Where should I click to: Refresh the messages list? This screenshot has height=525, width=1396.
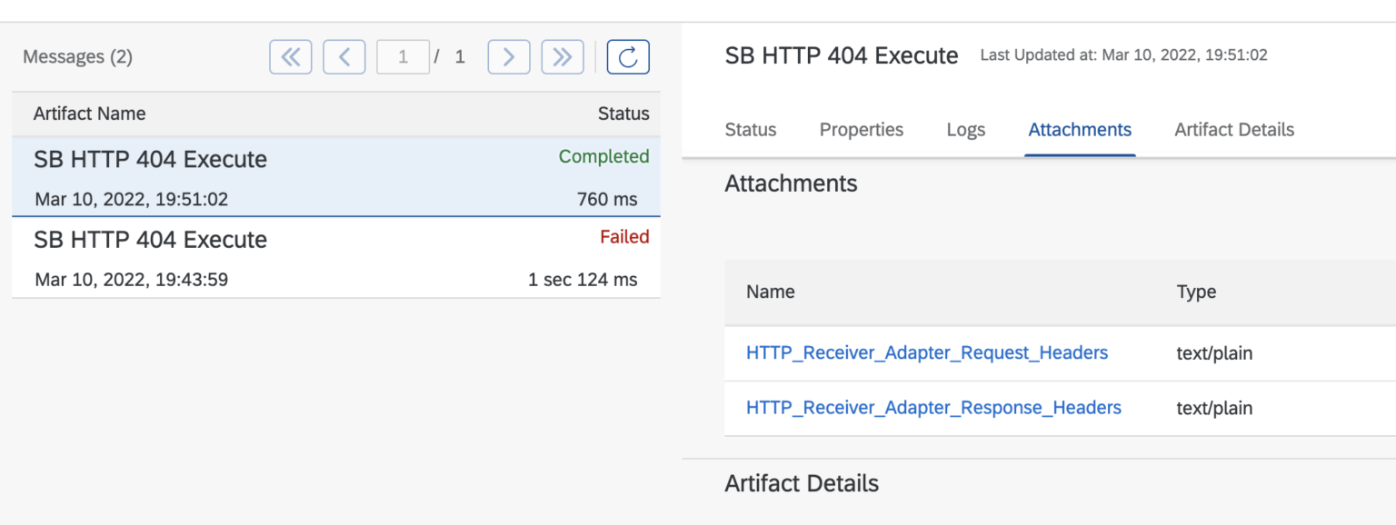point(628,57)
